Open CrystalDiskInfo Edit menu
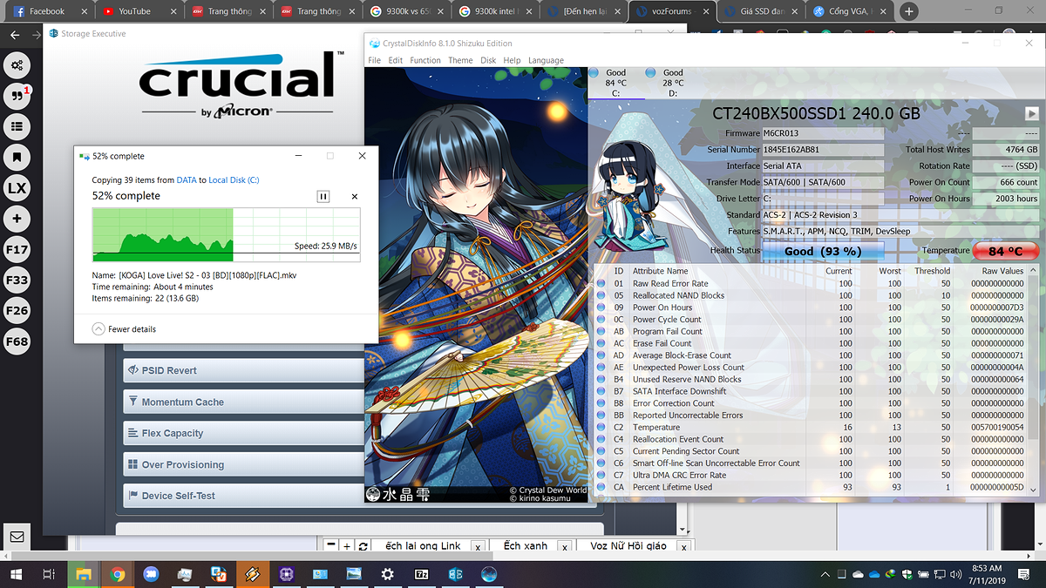 coord(396,60)
